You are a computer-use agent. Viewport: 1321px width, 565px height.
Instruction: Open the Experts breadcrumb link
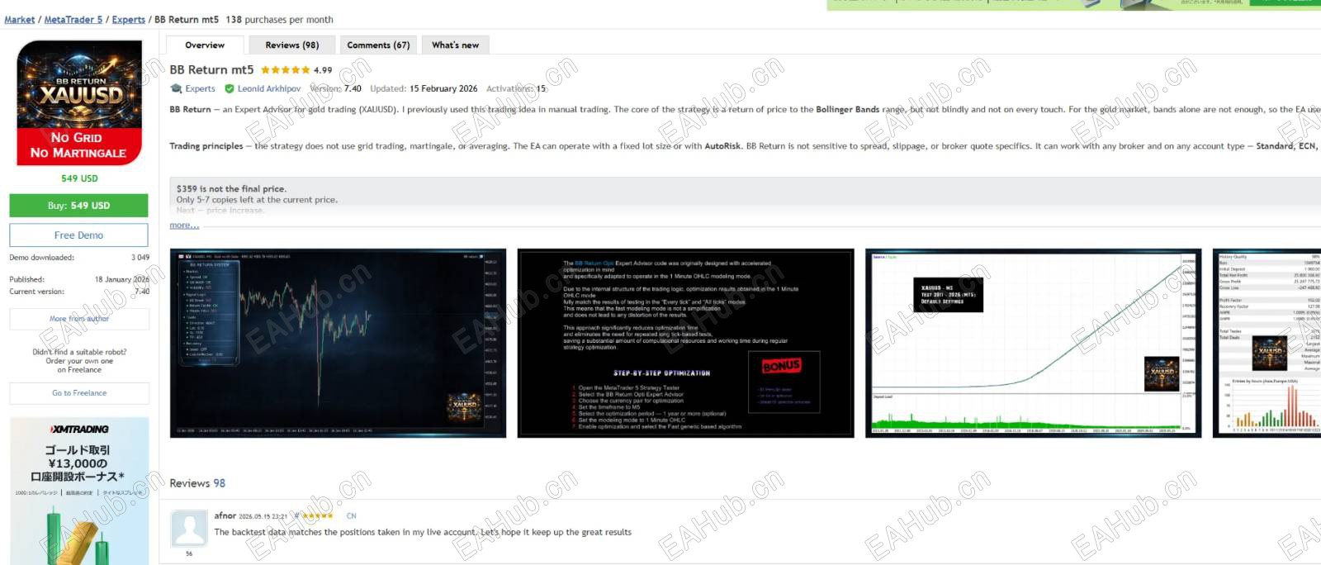pyautogui.click(x=129, y=20)
